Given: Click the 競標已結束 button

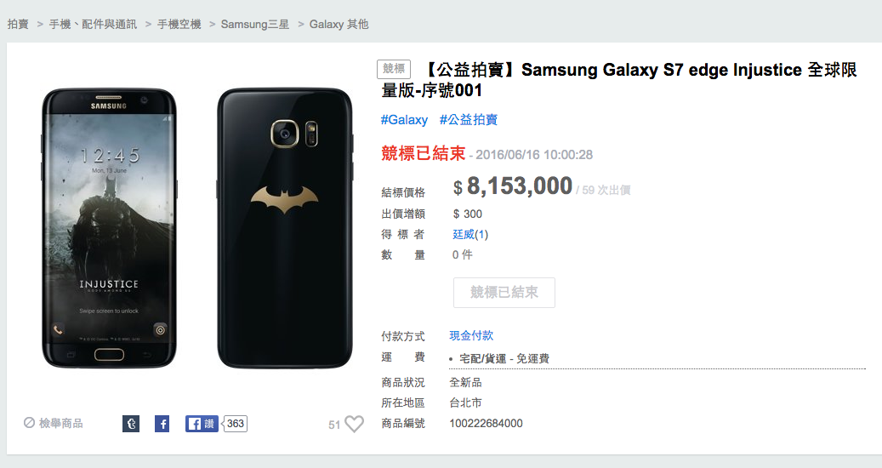Looking at the screenshot, I should 504,293.
